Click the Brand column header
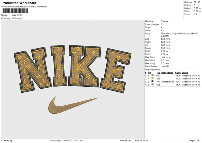This screenshot has height=143, width=202. click(185, 73)
